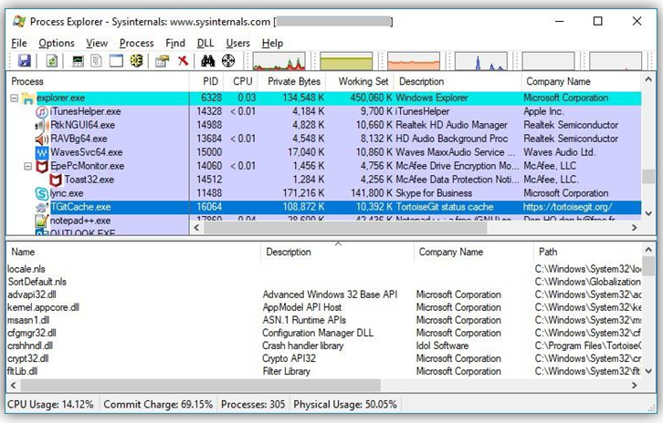This screenshot has height=423, width=663.
Task: Click the CPU Usage status bar entry
Action: point(50,405)
